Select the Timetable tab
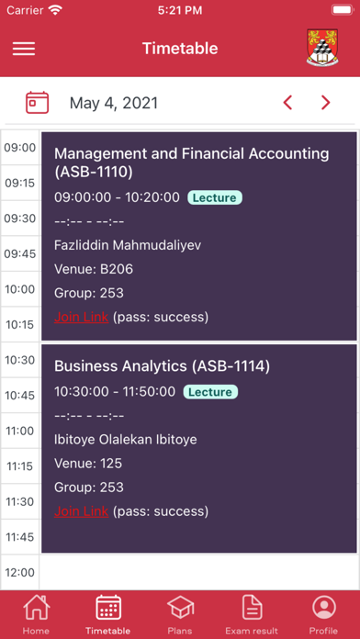The height and width of the screenshot is (639, 360). 108,614
